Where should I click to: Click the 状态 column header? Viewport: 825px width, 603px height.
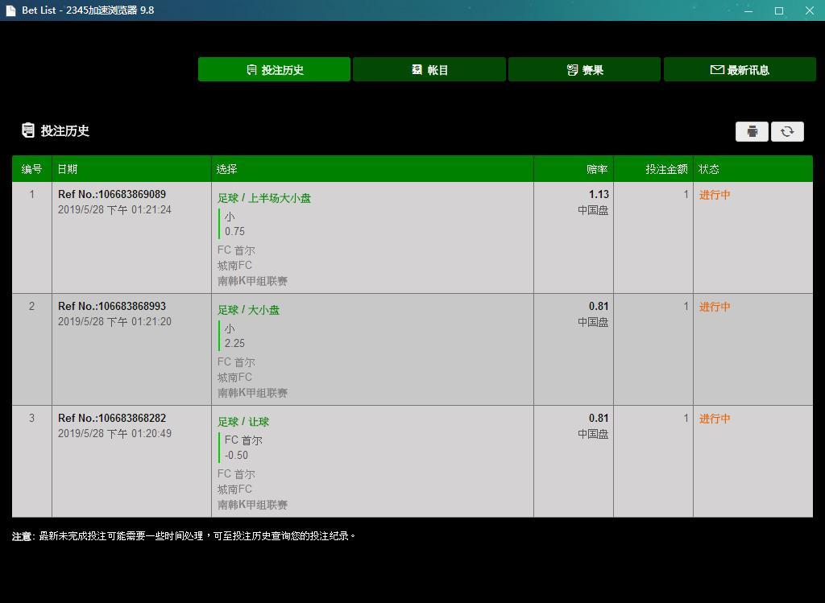(708, 169)
